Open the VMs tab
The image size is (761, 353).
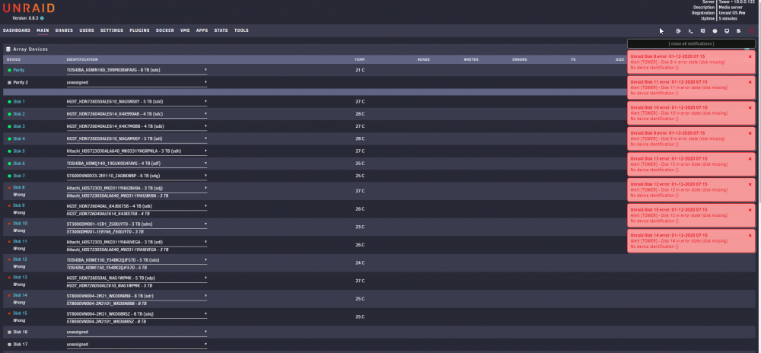point(185,30)
